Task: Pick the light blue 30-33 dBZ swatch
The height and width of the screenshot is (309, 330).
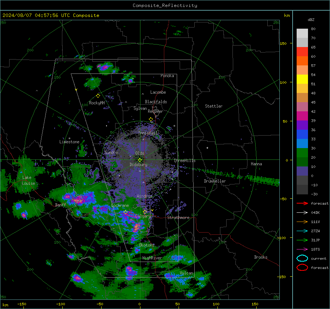Action: [302, 144]
